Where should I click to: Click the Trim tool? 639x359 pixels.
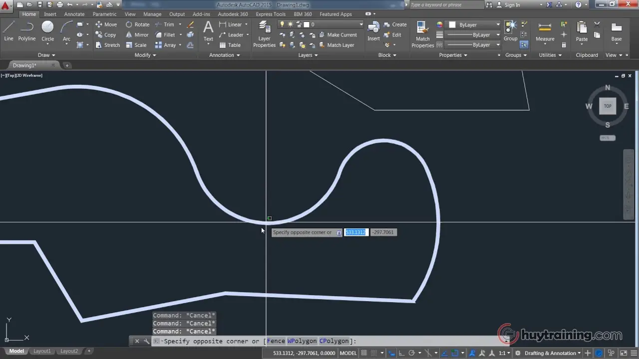[164, 24]
